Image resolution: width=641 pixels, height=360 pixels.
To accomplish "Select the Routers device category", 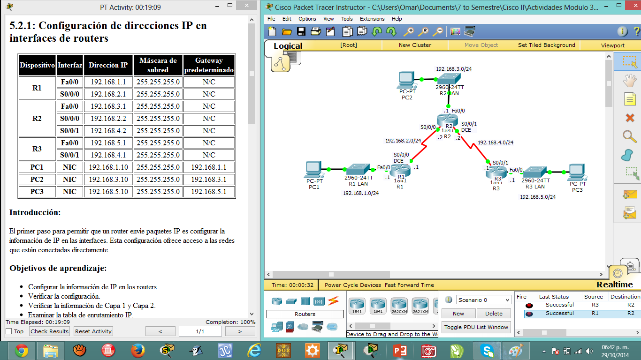I will point(276,300).
